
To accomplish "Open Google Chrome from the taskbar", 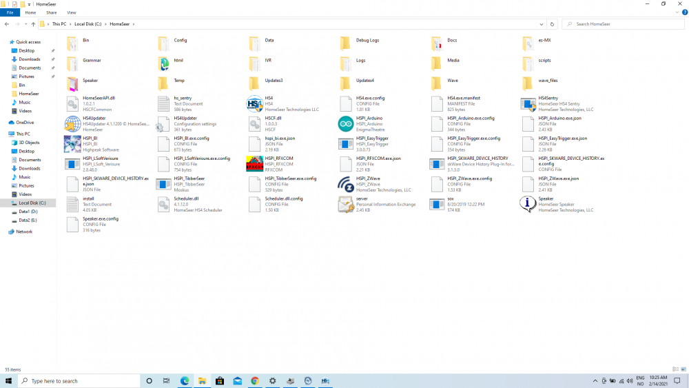I will coord(255,381).
